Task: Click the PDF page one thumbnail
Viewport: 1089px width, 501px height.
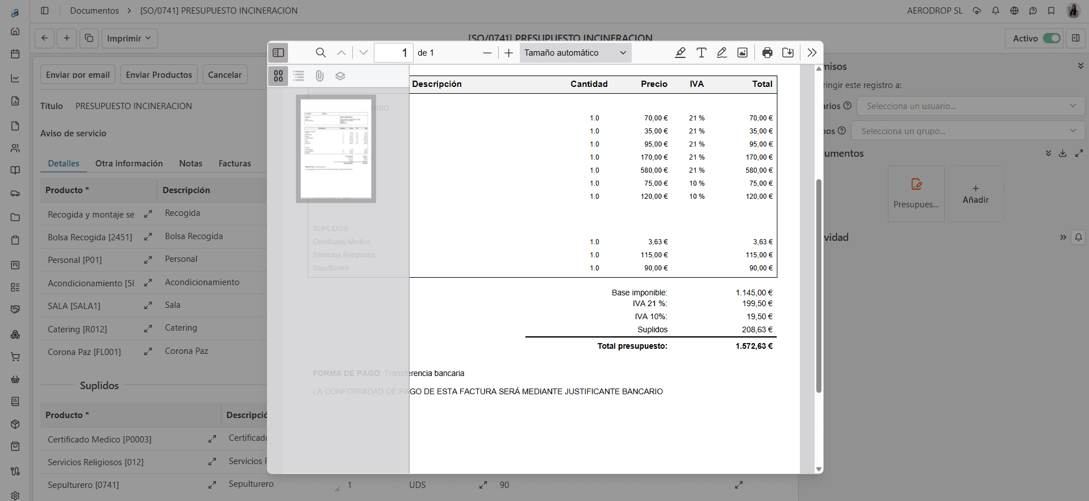Action: click(336, 149)
